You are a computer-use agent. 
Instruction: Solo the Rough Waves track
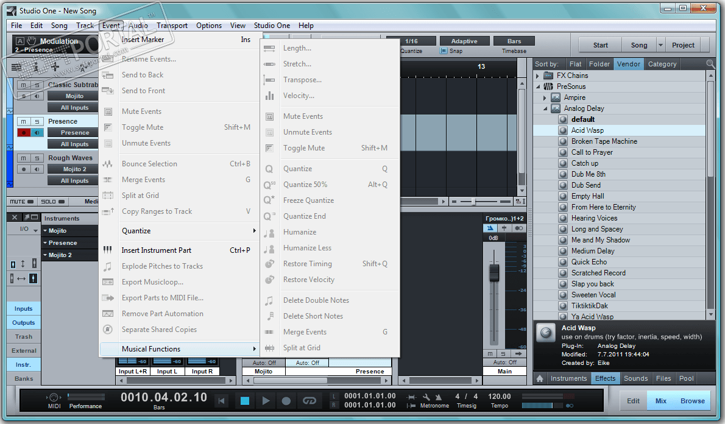click(x=37, y=158)
